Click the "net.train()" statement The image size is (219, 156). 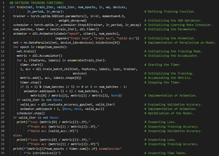tap(26, 51)
